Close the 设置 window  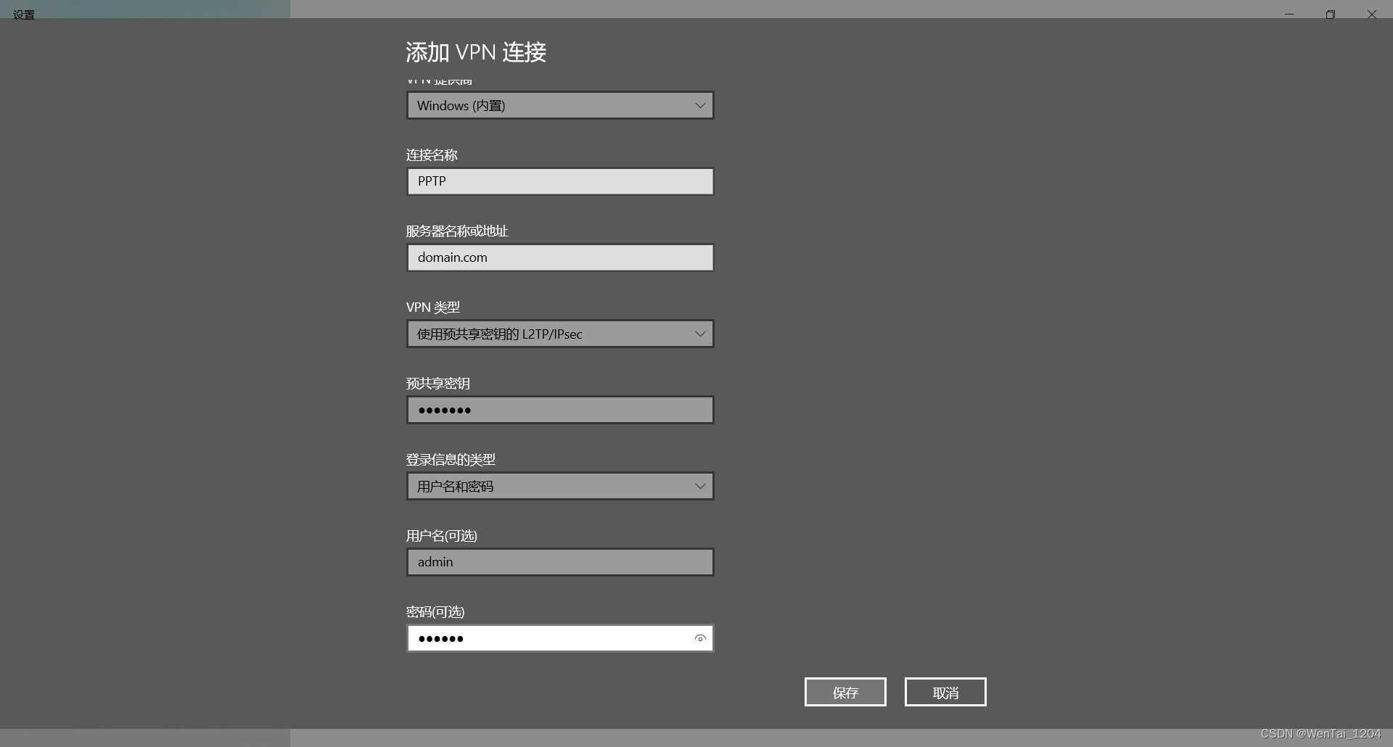coord(1371,14)
